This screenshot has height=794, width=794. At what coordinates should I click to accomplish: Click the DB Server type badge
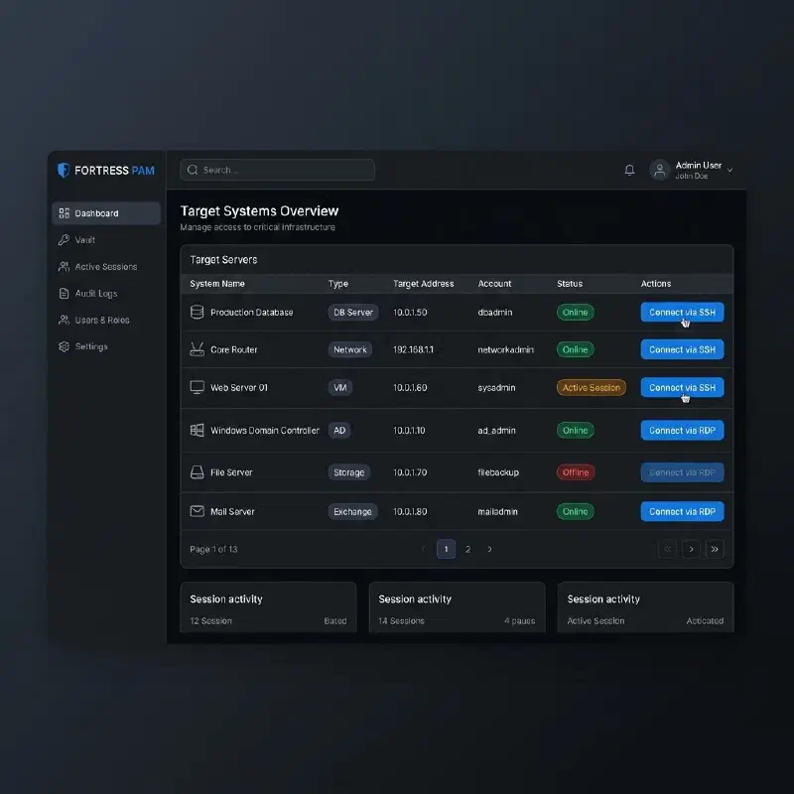pos(353,312)
